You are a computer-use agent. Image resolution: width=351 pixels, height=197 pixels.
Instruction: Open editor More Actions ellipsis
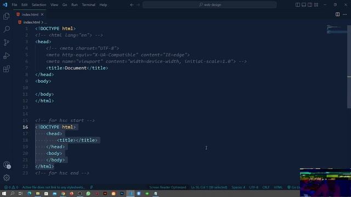[345, 14]
